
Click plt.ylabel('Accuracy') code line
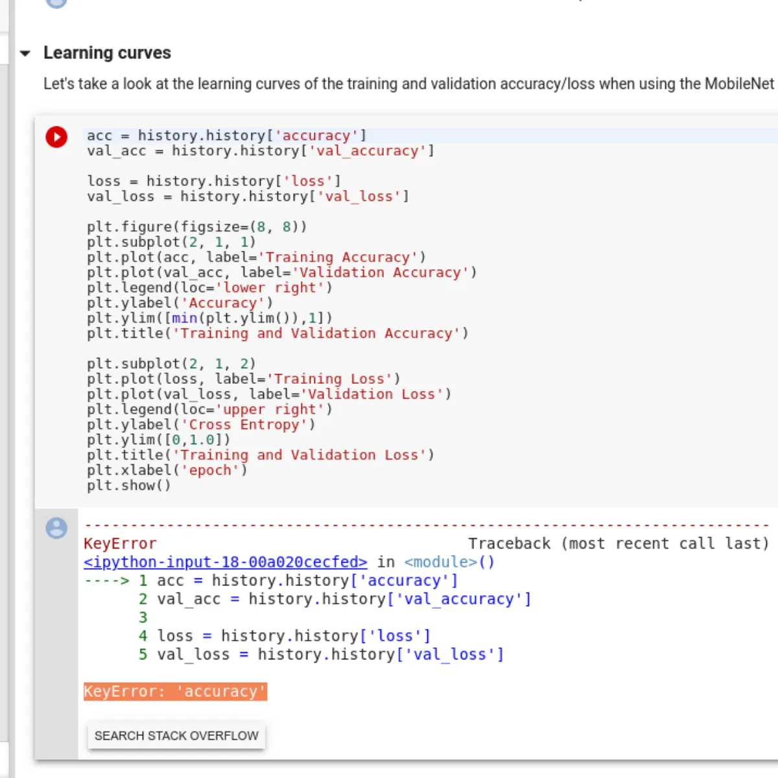[180, 303]
